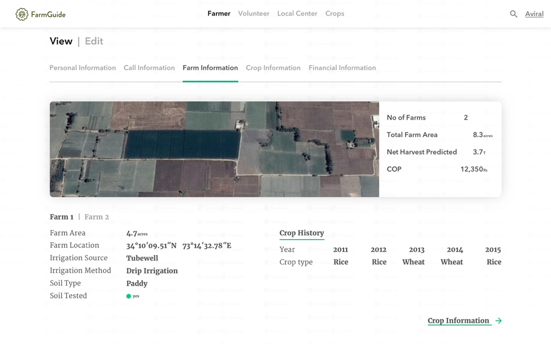Switch to the Farm 2 sub-tab
The height and width of the screenshot is (344, 551).
97,217
